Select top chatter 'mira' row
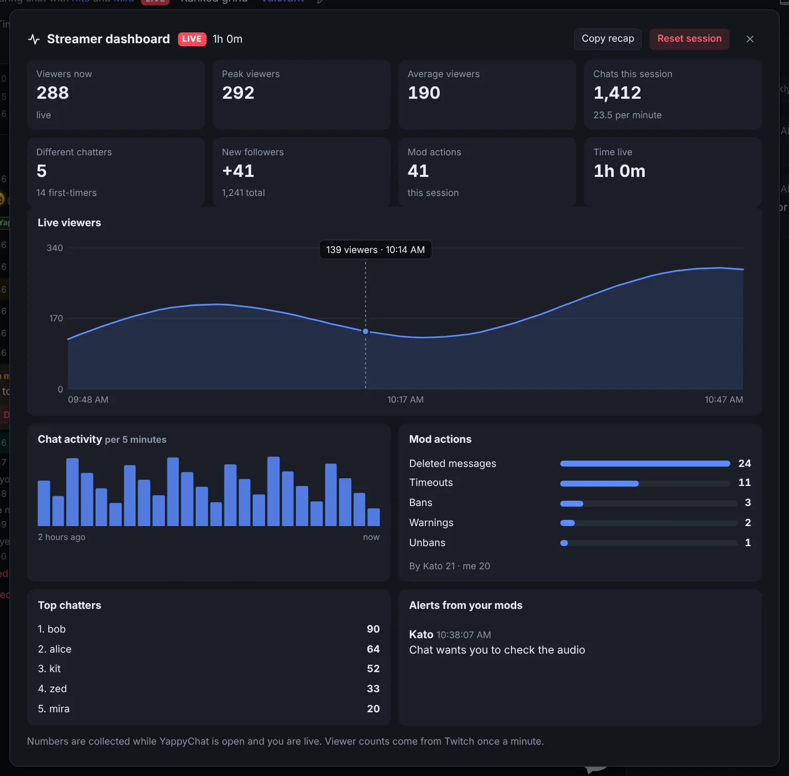The image size is (789, 776). tap(209, 709)
